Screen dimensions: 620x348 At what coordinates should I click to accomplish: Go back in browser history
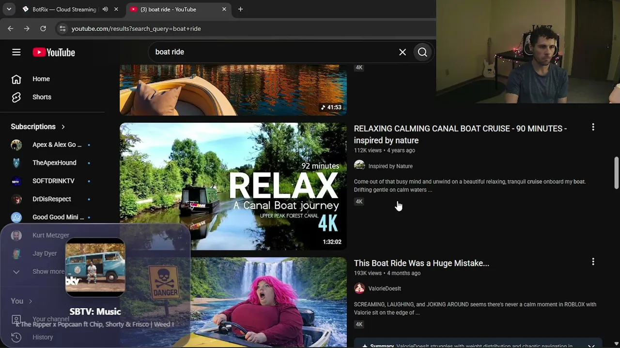pos(11,29)
